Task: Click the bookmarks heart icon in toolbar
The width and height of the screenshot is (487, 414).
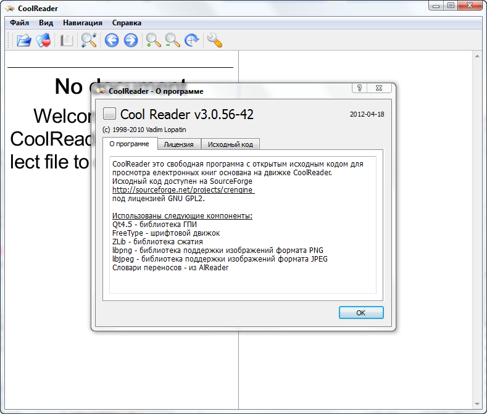Action: pos(43,40)
